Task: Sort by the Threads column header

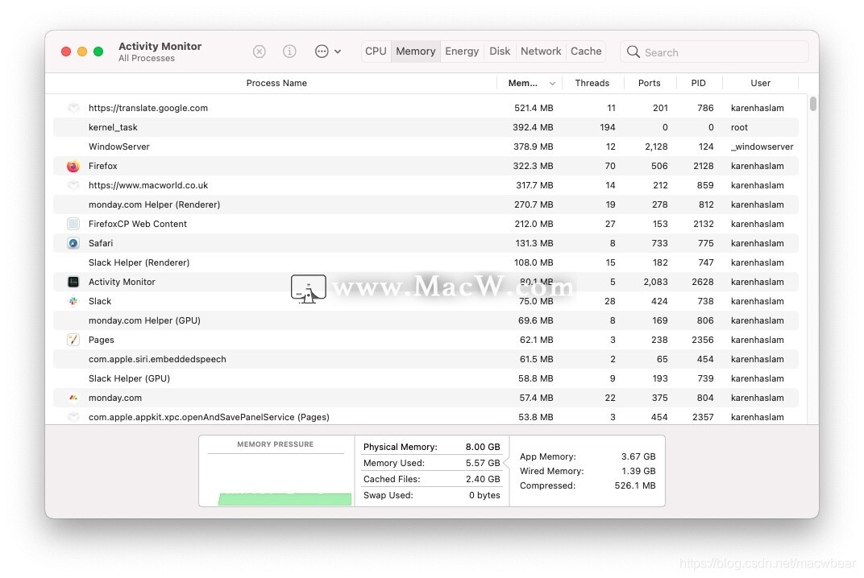Action: click(592, 83)
